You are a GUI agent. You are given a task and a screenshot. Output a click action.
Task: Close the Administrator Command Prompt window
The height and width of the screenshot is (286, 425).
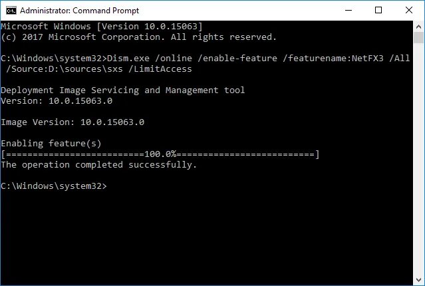click(409, 10)
